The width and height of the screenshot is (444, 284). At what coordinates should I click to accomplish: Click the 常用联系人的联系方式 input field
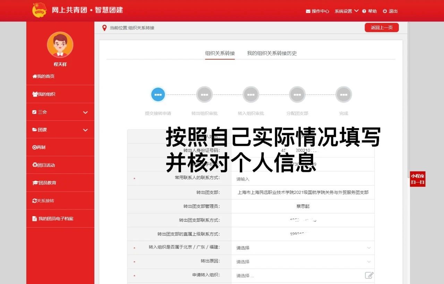(x=303, y=179)
